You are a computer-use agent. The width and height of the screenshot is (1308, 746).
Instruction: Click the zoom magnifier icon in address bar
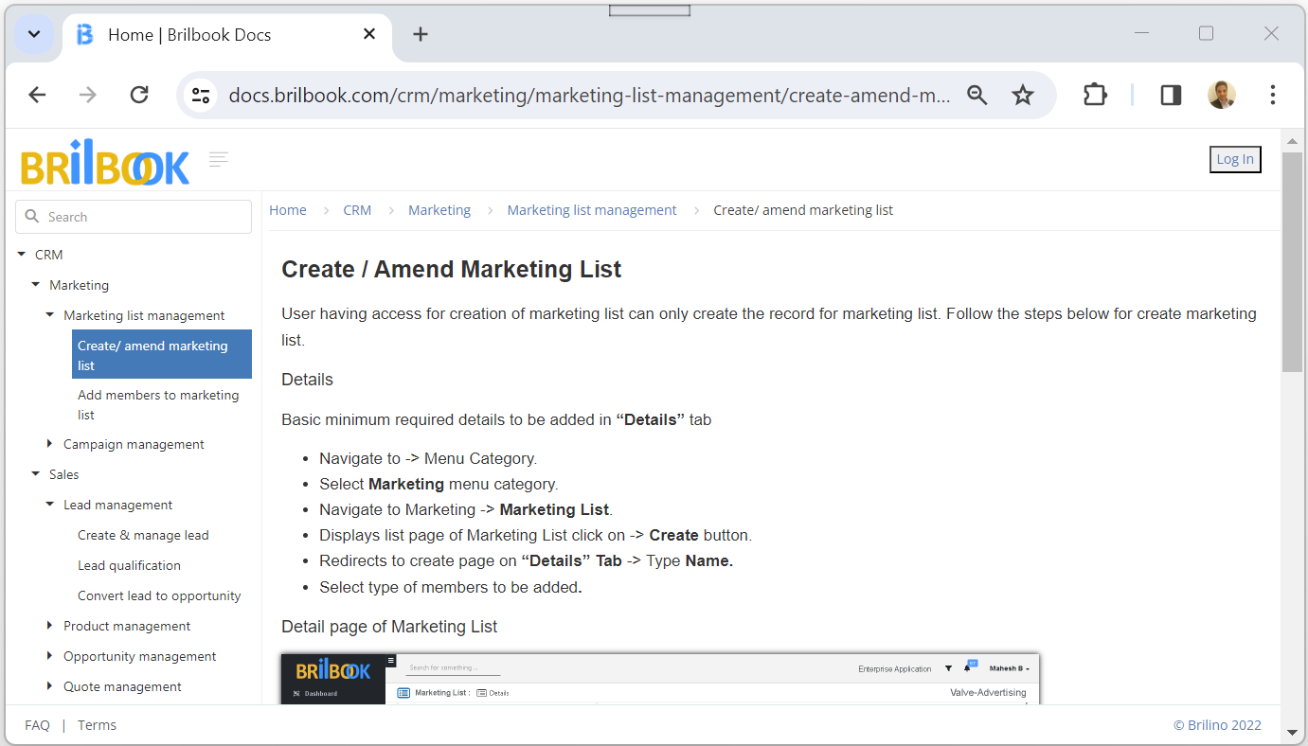pyautogui.click(x=977, y=95)
